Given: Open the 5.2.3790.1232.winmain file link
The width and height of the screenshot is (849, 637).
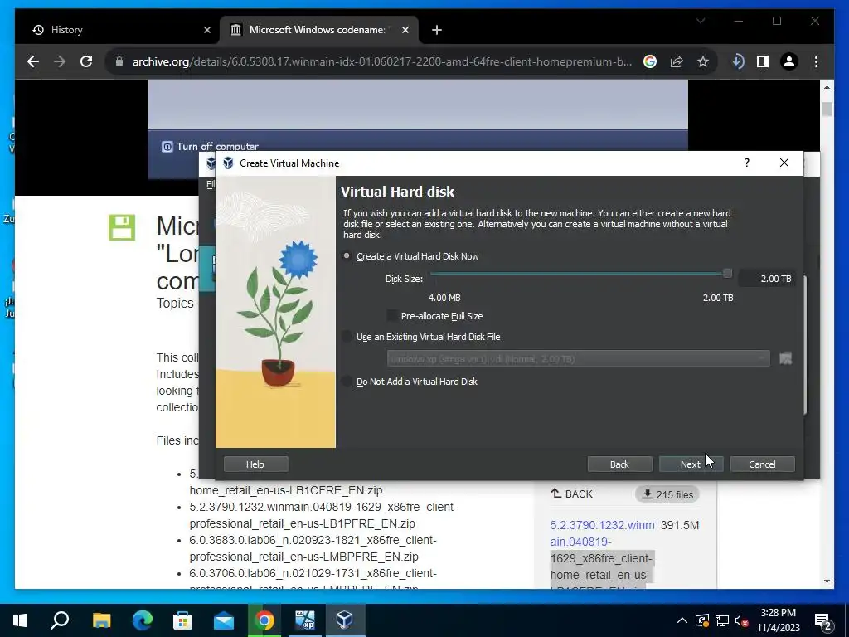Looking at the screenshot, I should [602, 533].
